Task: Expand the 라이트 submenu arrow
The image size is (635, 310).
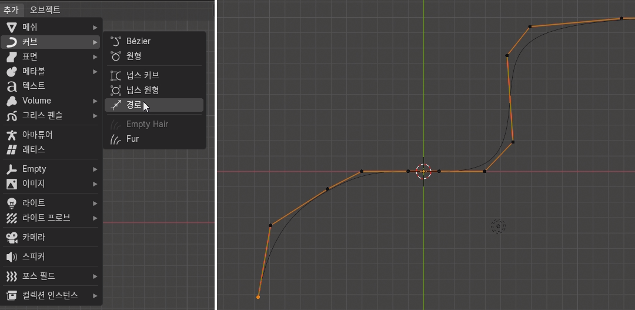Action: pyautogui.click(x=95, y=204)
